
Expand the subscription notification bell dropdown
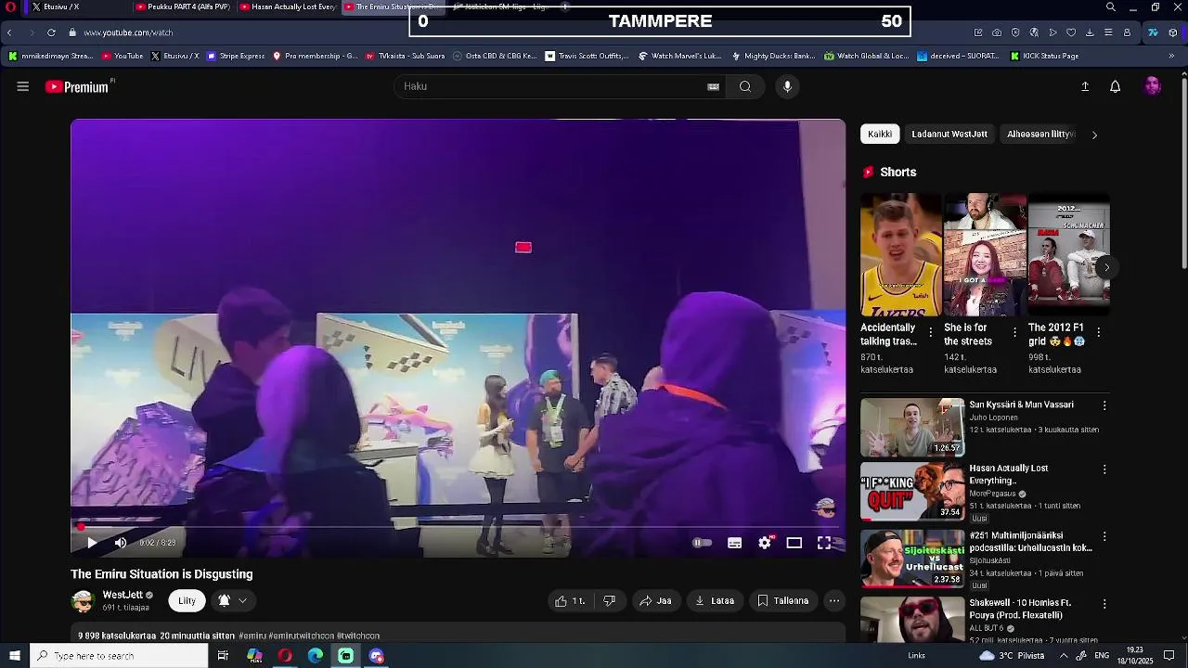233,600
